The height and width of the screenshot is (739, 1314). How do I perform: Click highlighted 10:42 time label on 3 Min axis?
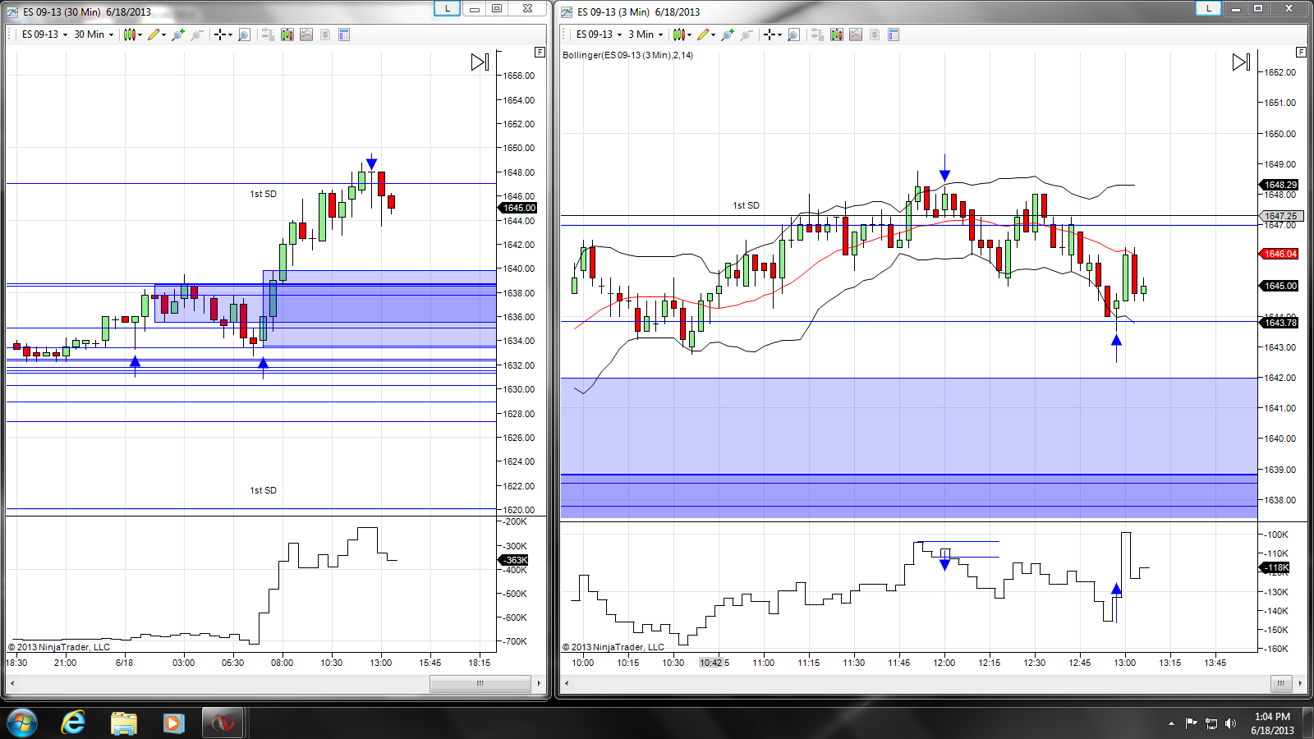[x=711, y=663]
